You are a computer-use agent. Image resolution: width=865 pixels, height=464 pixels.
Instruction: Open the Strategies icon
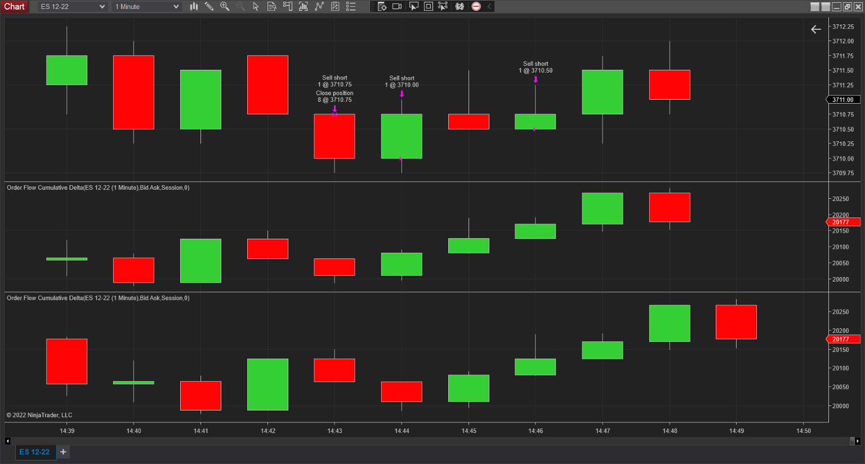[335, 6]
